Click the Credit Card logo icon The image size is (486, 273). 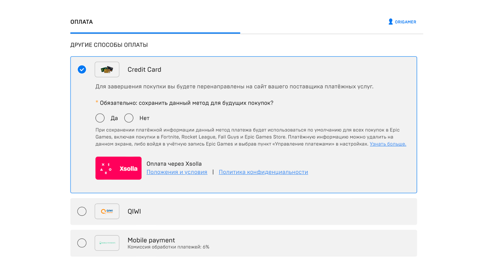pyautogui.click(x=107, y=70)
